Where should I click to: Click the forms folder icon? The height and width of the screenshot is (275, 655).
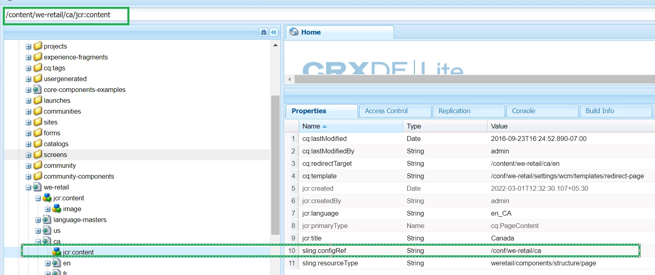pos(38,132)
